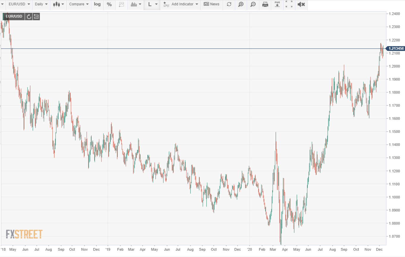Viewport: 405px width, 257px height.
Task: Select the L layout button
Action: point(152,4)
